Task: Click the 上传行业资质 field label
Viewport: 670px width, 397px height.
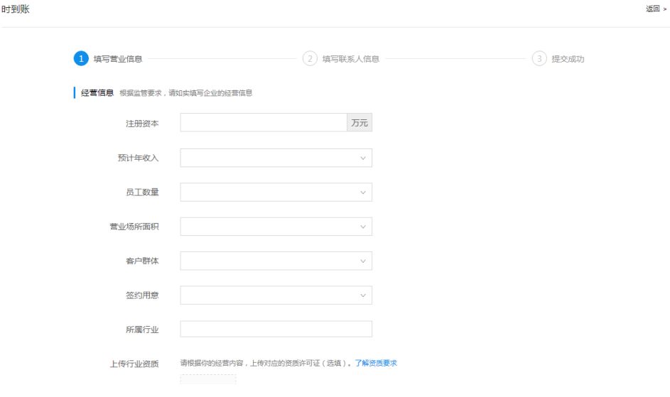Action: (134, 364)
